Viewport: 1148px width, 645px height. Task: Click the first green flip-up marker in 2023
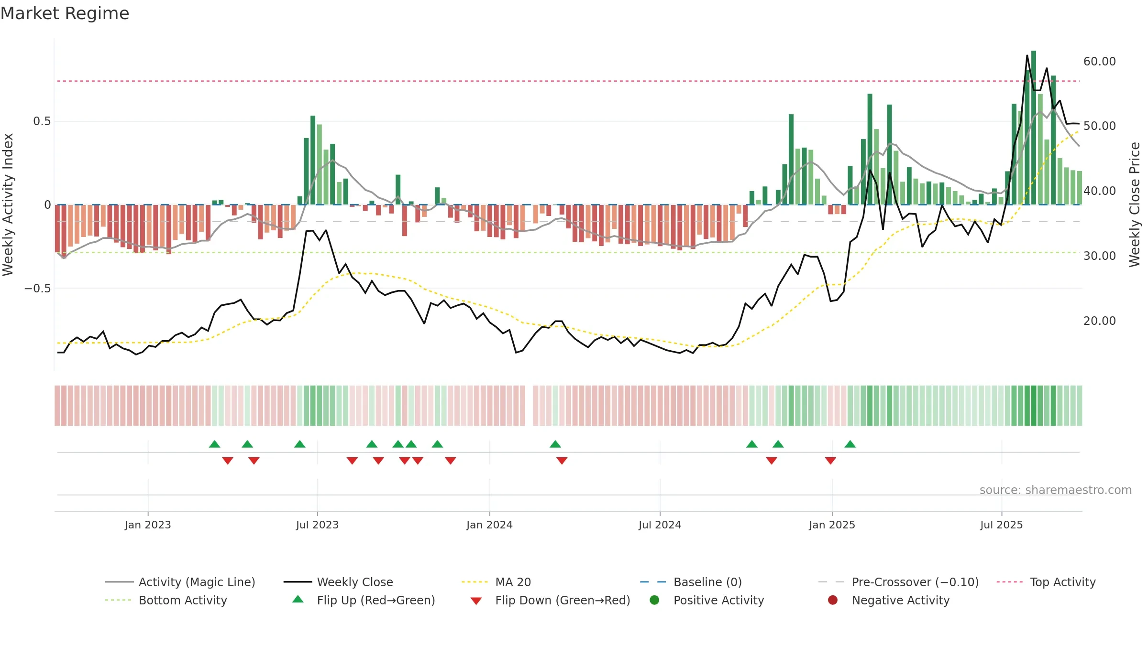pos(215,444)
